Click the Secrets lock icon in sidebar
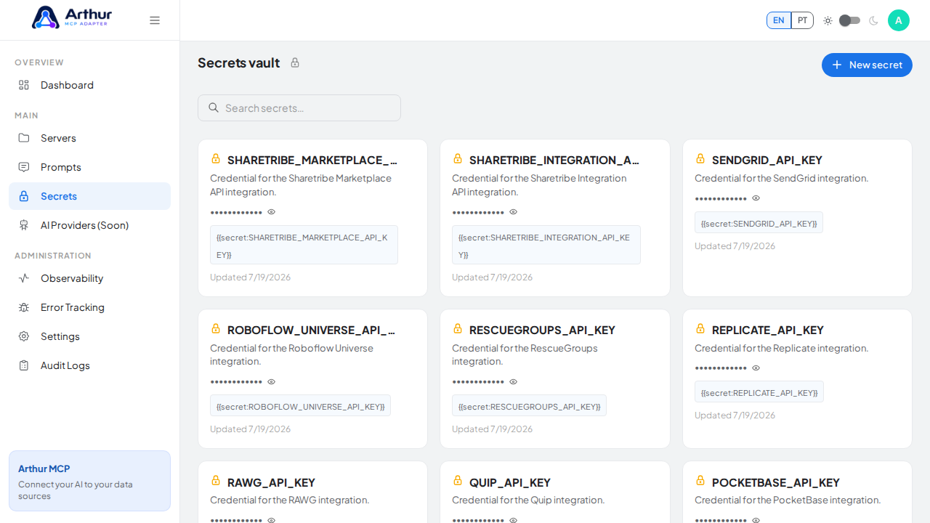 point(24,196)
